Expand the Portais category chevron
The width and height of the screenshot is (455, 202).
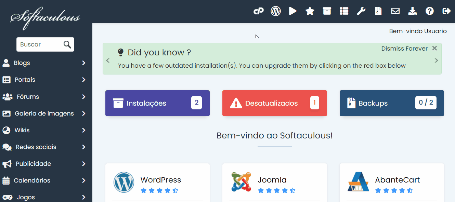click(84, 80)
